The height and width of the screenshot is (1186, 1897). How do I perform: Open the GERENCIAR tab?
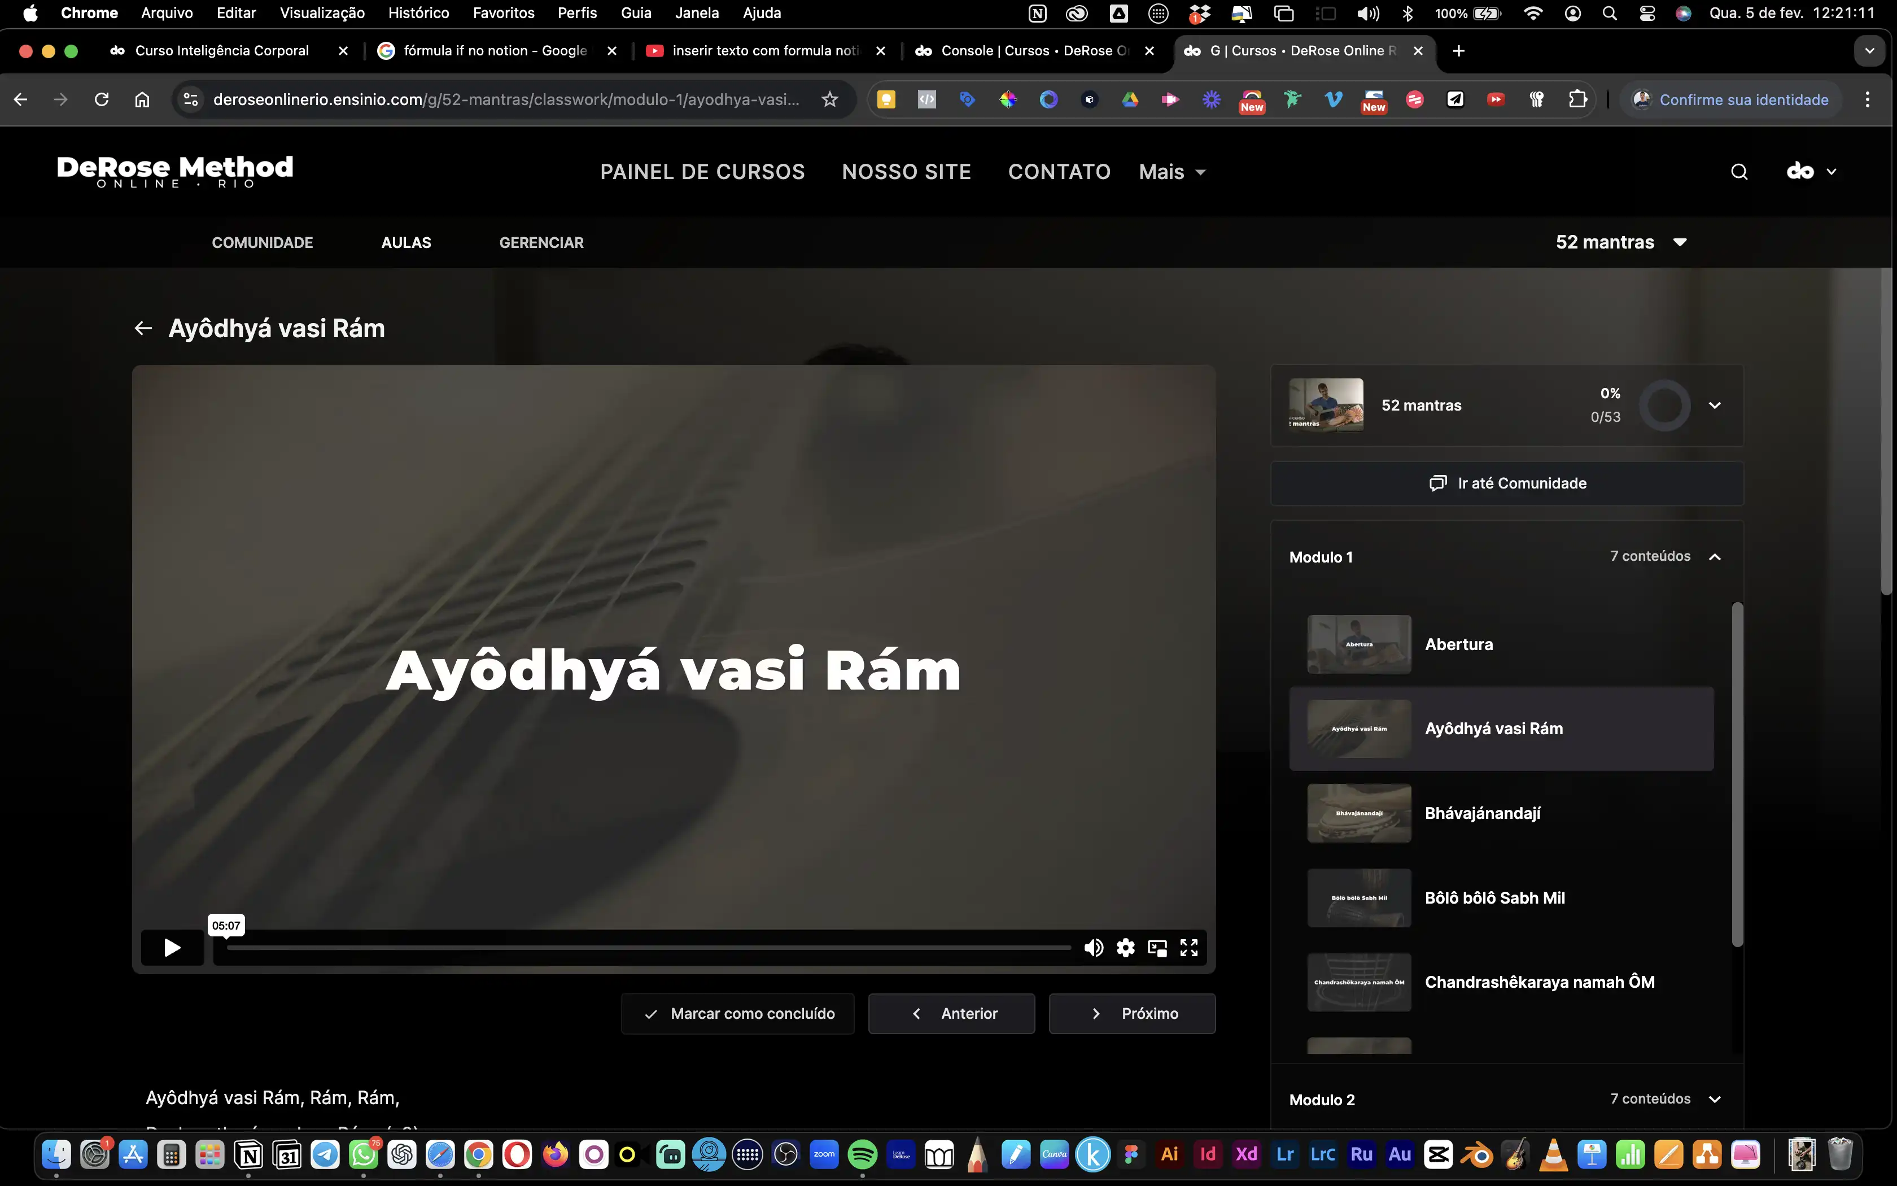click(x=541, y=242)
